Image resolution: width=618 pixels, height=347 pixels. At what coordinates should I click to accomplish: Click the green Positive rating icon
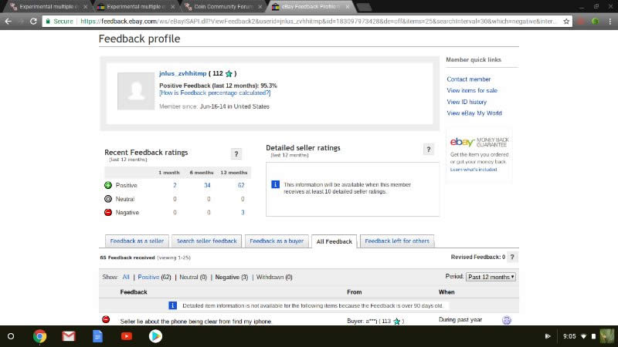[108, 185]
